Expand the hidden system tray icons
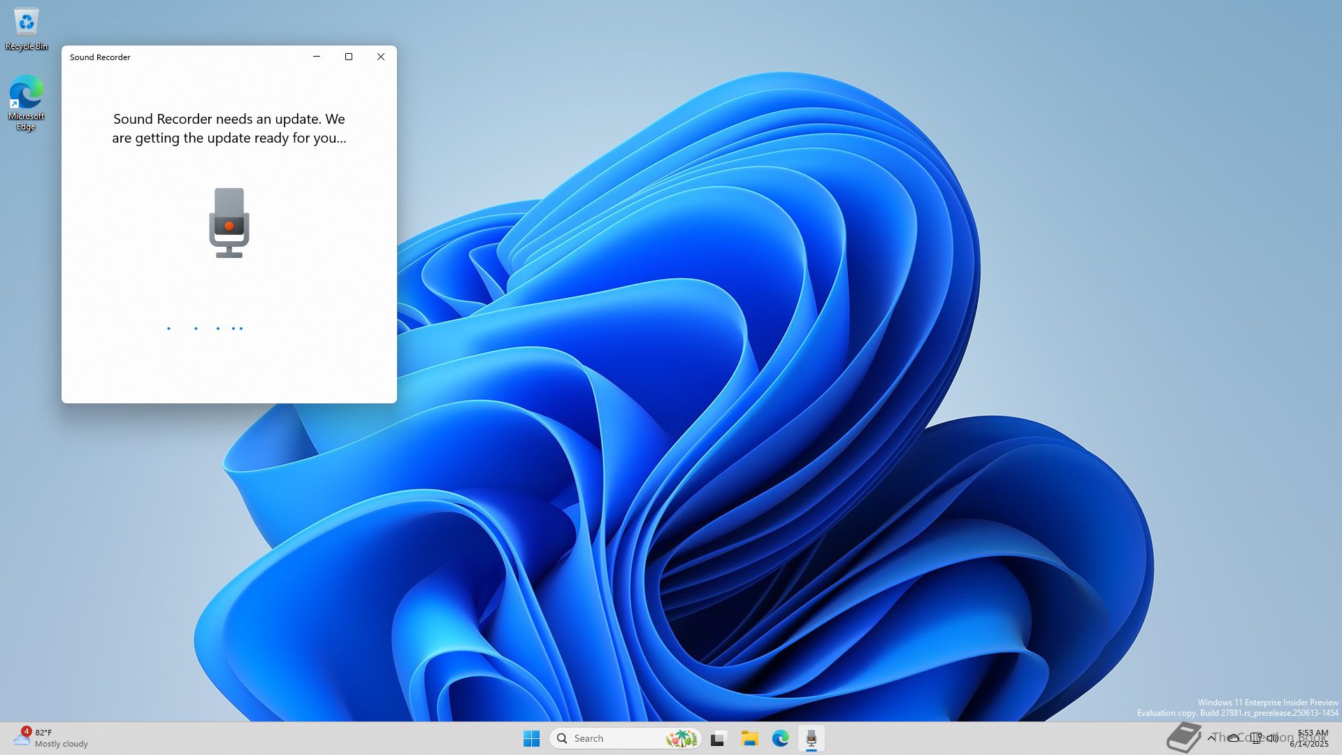The width and height of the screenshot is (1342, 755). 1211,738
